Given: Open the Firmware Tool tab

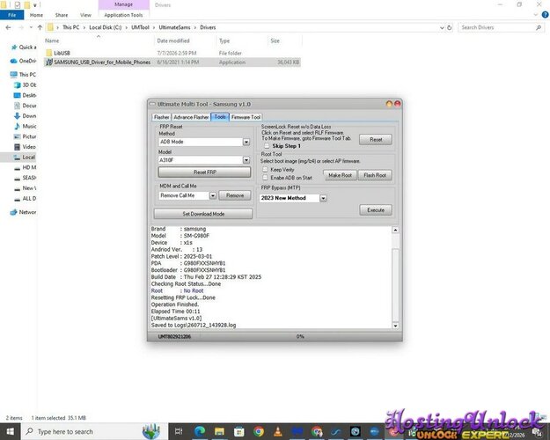Looking at the screenshot, I should coord(246,117).
